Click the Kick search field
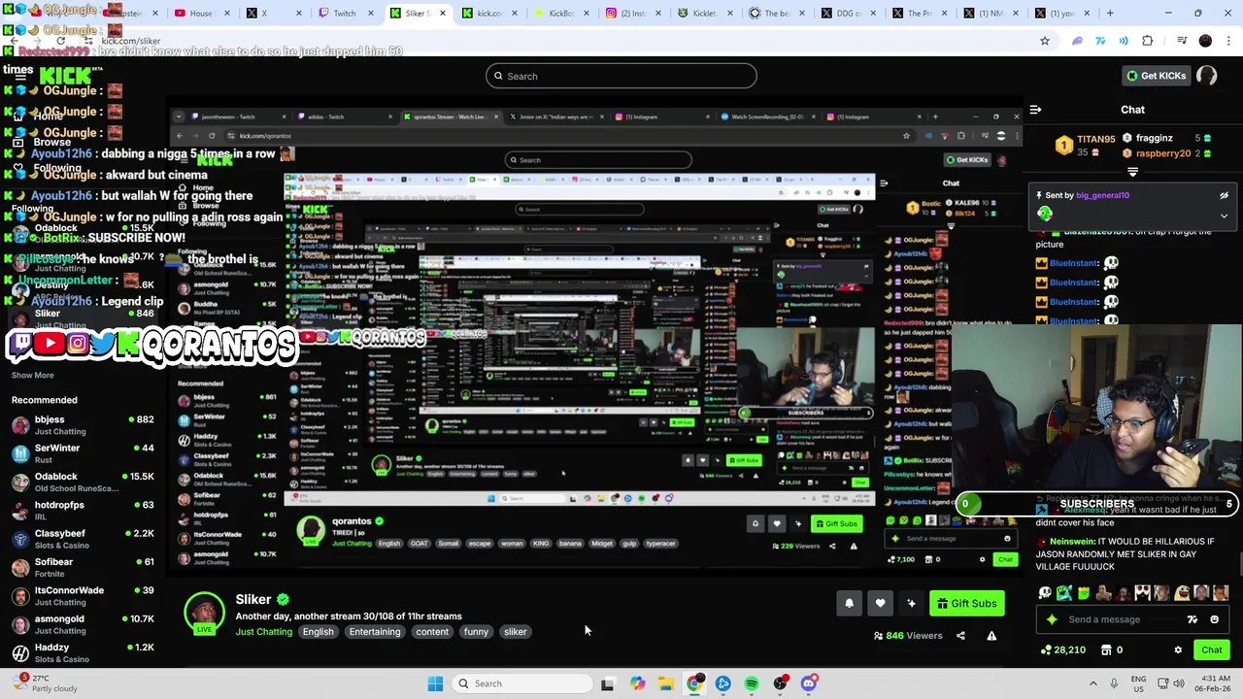The width and height of the screenshot is (1243, 699). tap(621, 76)
